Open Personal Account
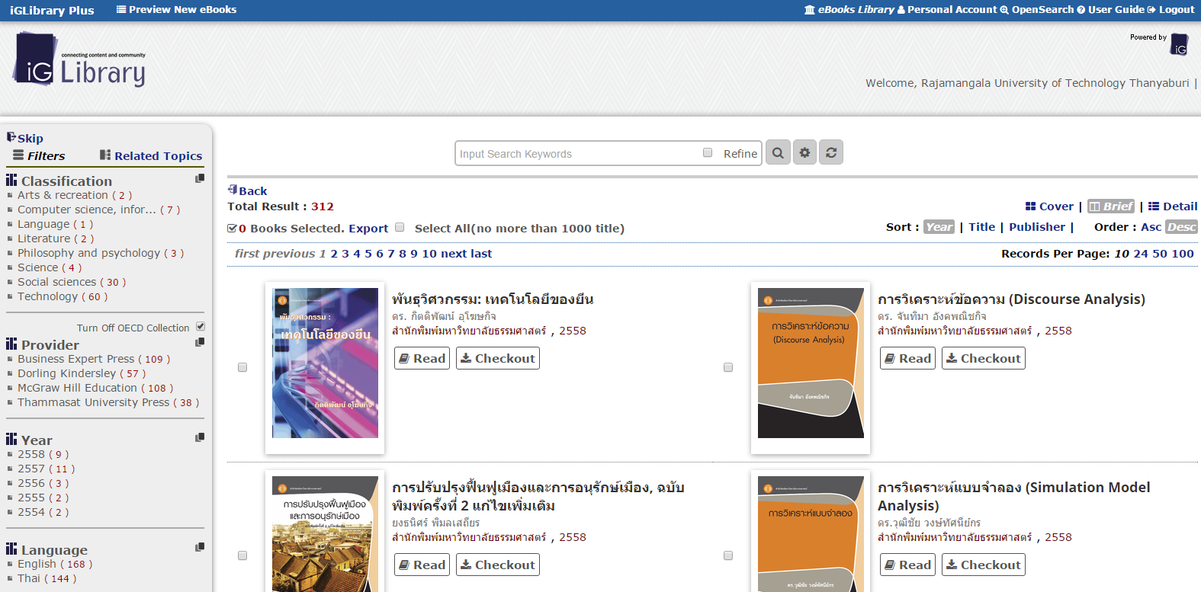Screen dimensions: 1201x592 coord(947,10)
